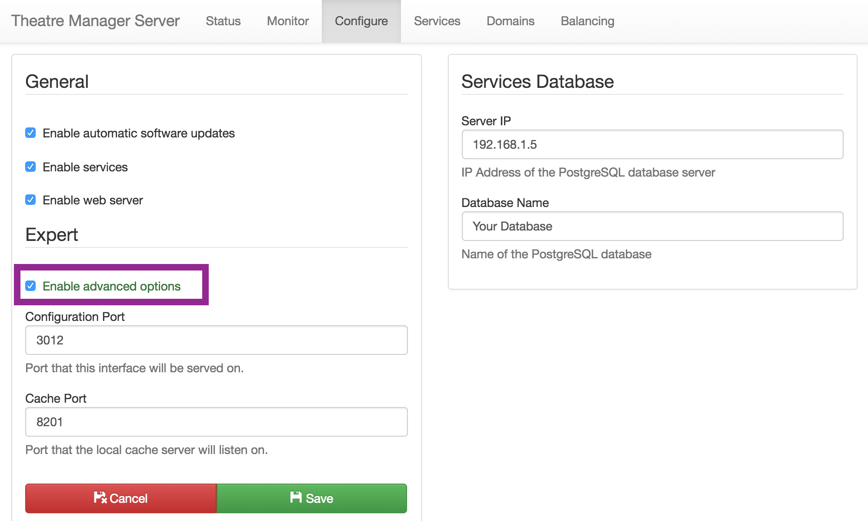Click the 'Configuration Port' field label
Image resolution: width=868 pixels, height=521 pixels.
75,317
